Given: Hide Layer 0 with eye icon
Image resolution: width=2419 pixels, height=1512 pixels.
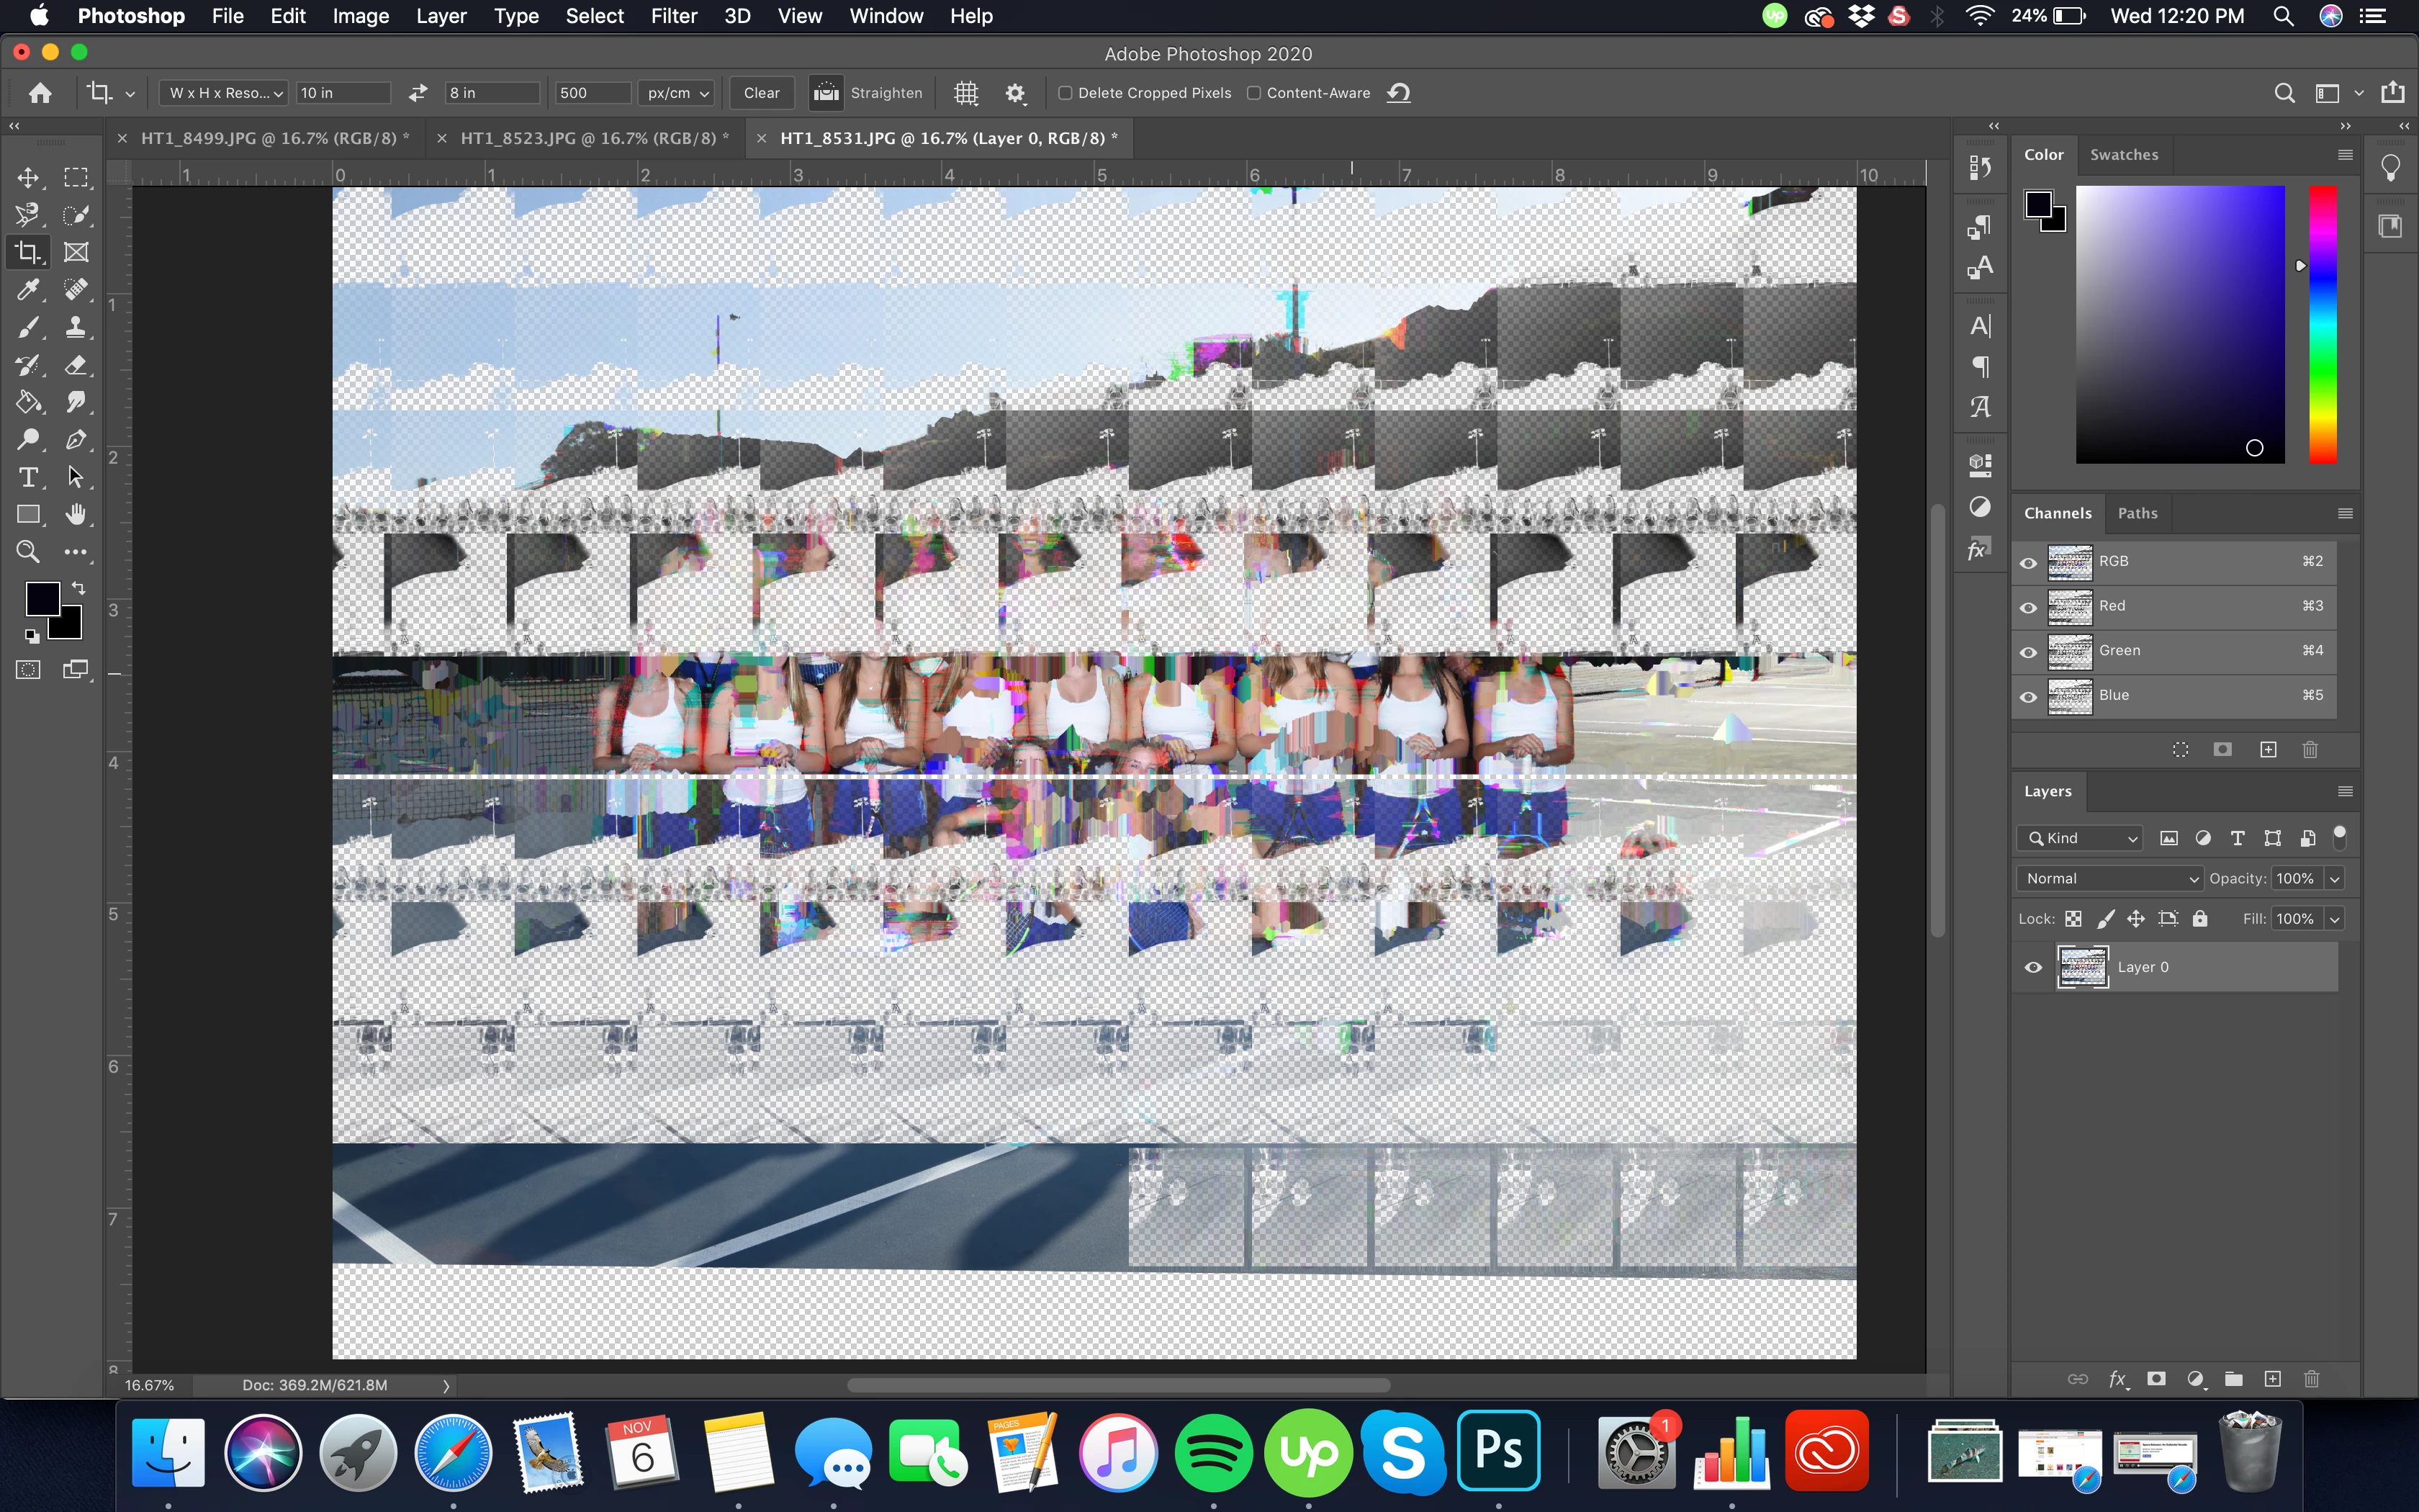Looking at the screenshot, I should click(x=2033, y=967).
